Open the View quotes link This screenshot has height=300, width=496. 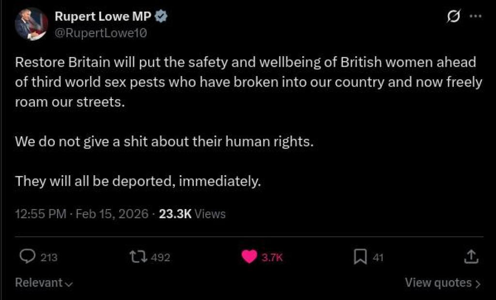[x=438, y=283]
